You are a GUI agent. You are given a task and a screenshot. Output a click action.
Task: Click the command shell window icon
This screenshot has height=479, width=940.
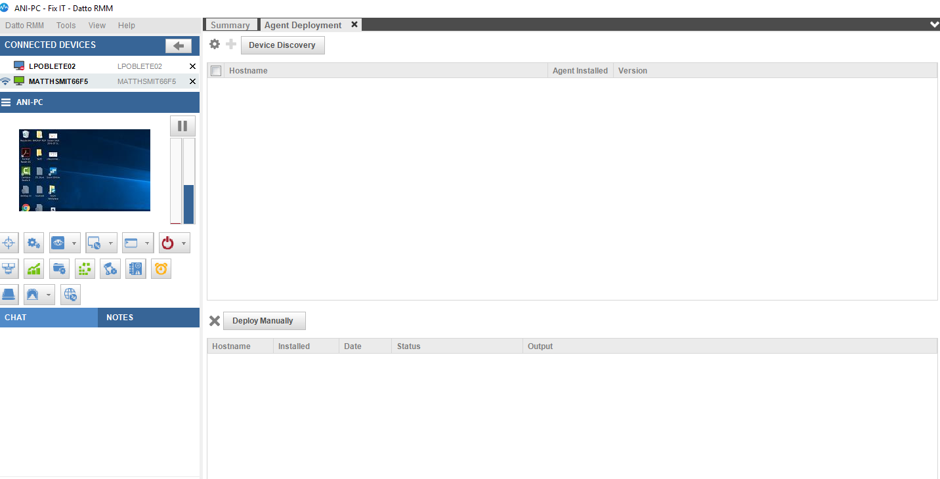pos(132,243)
